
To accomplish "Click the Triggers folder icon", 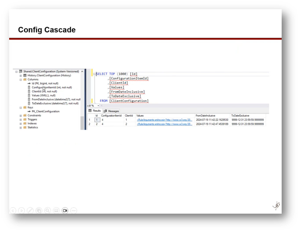I will 25,119.
